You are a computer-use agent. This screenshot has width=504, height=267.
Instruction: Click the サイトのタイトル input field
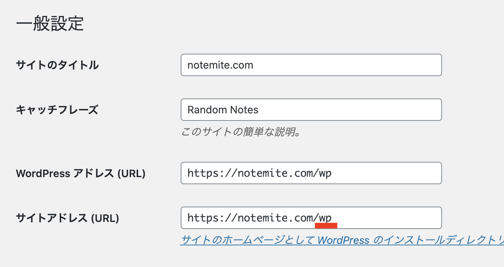coord(311,65)
